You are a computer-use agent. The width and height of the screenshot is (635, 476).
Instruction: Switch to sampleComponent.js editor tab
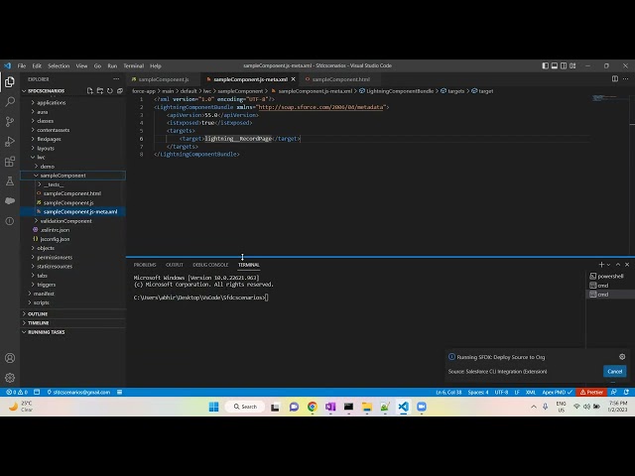coord(163,79)
